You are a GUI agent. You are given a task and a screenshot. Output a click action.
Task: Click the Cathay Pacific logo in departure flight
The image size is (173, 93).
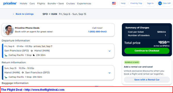point(6,55)
